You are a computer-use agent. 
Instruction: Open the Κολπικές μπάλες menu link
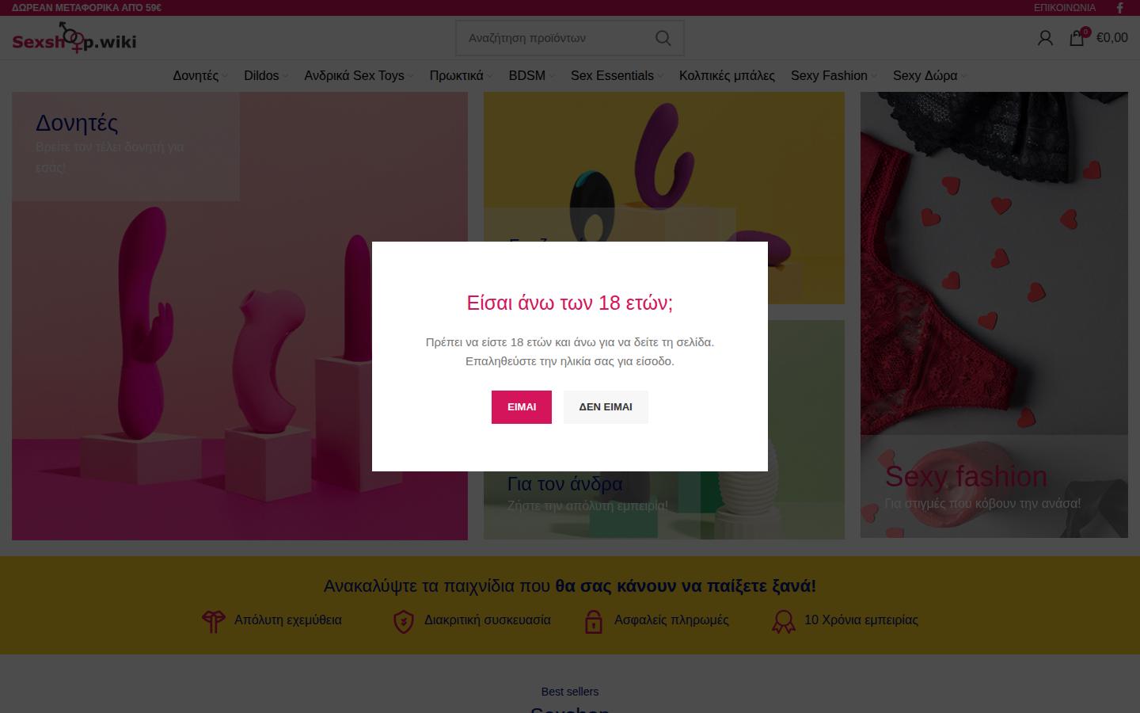coord(727,76)
